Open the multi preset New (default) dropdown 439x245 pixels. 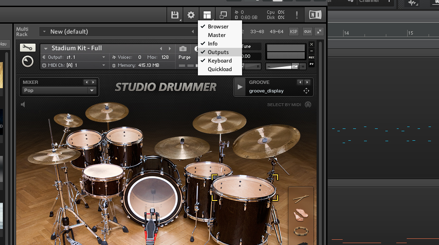44,32
